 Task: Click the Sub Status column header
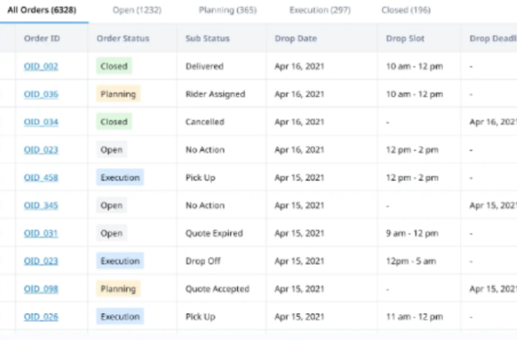[x=207, y=39]
